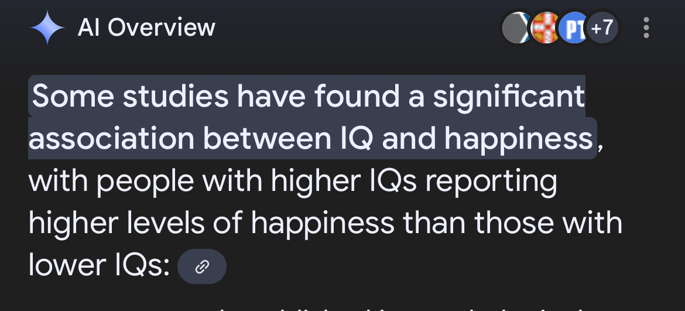The image size is (685, 311).
Task: Open the three-dot more options menu
Action: point(646,28)
